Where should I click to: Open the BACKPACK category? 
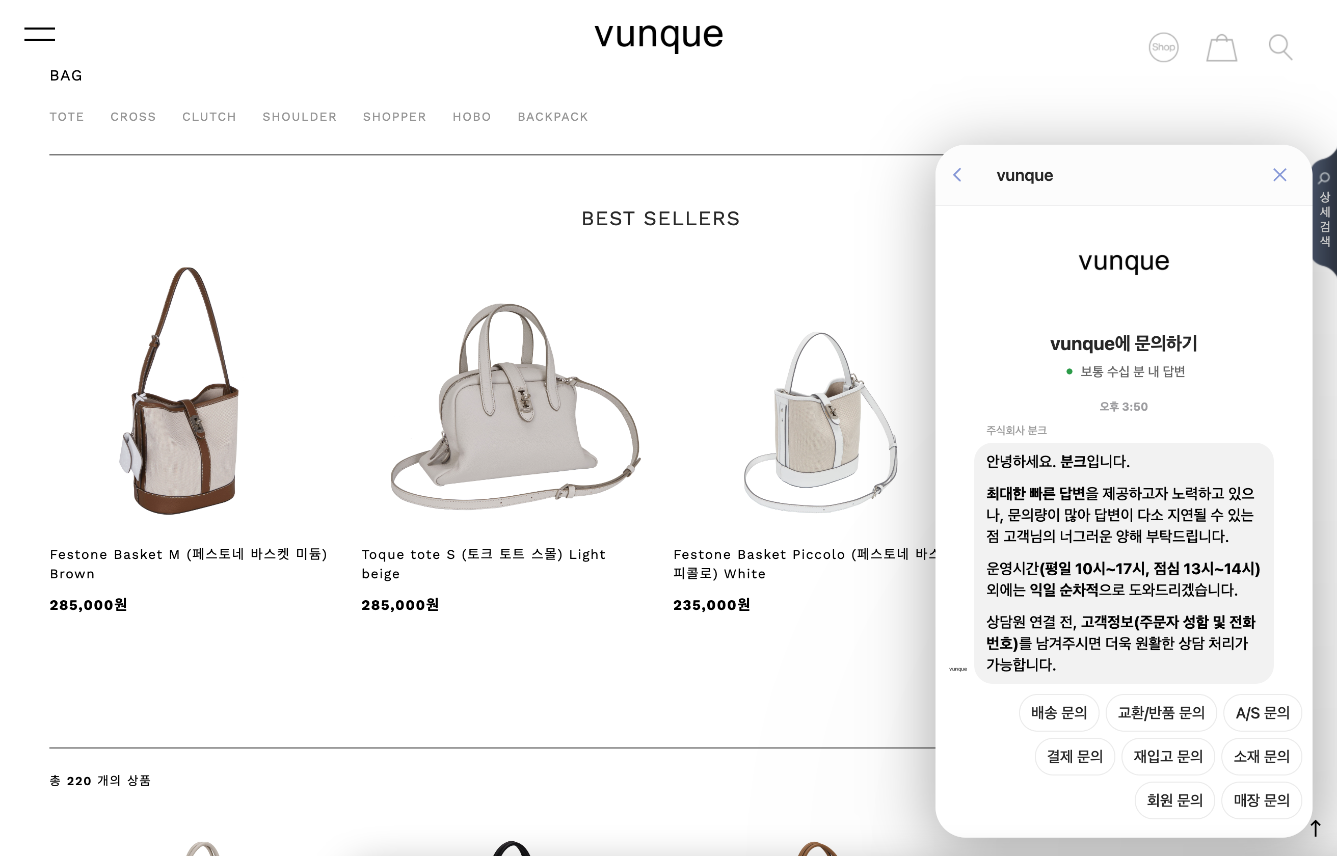pyautogui.click(x=553, y=117)
